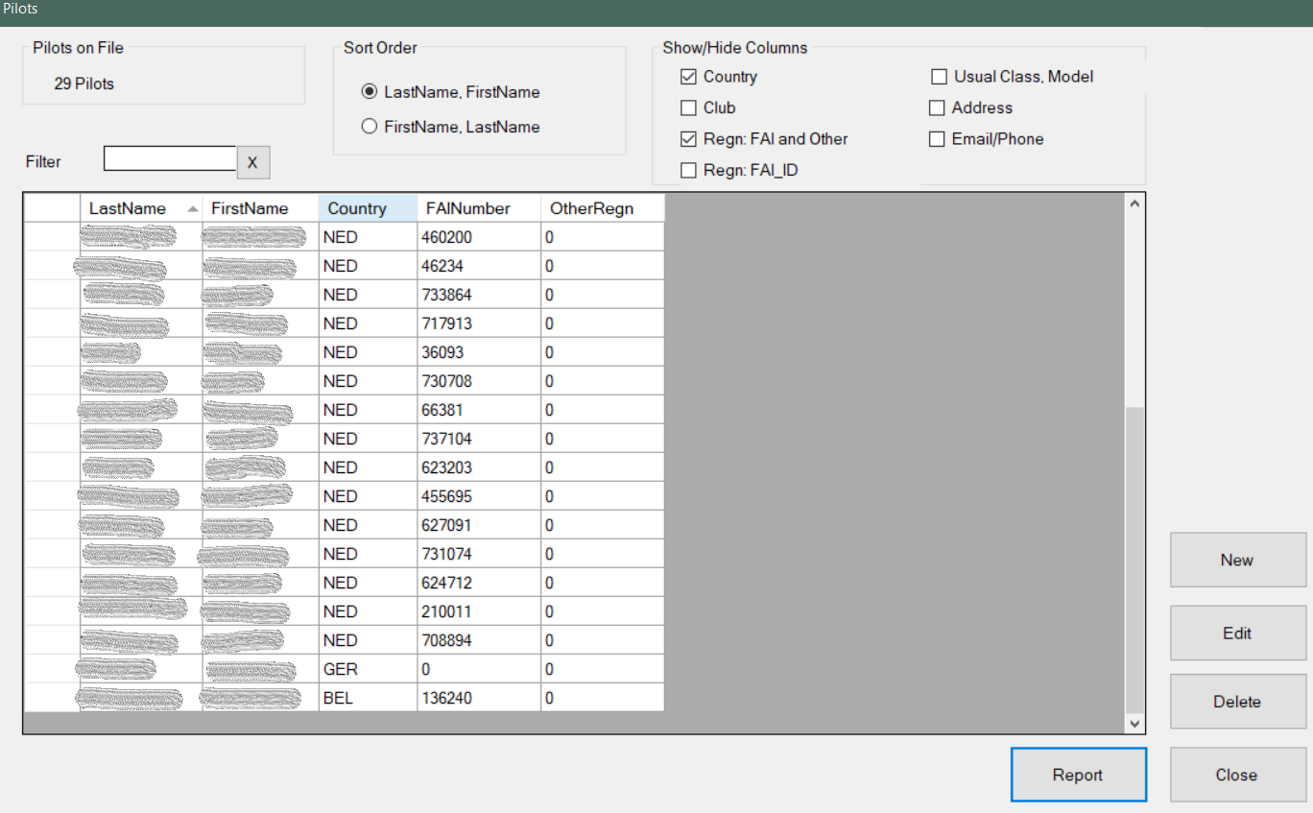Click the GER country cell

[x=368, y=669]
